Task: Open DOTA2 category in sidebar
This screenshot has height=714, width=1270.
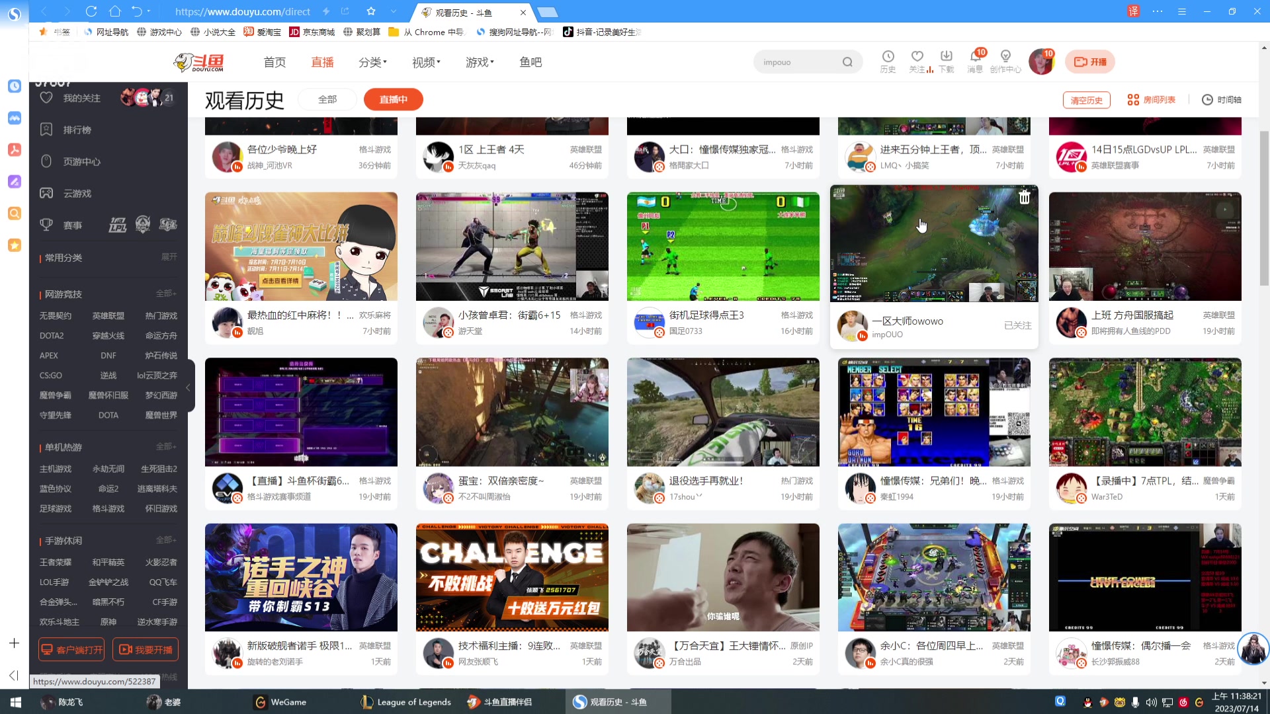Action: coord(52,336)
